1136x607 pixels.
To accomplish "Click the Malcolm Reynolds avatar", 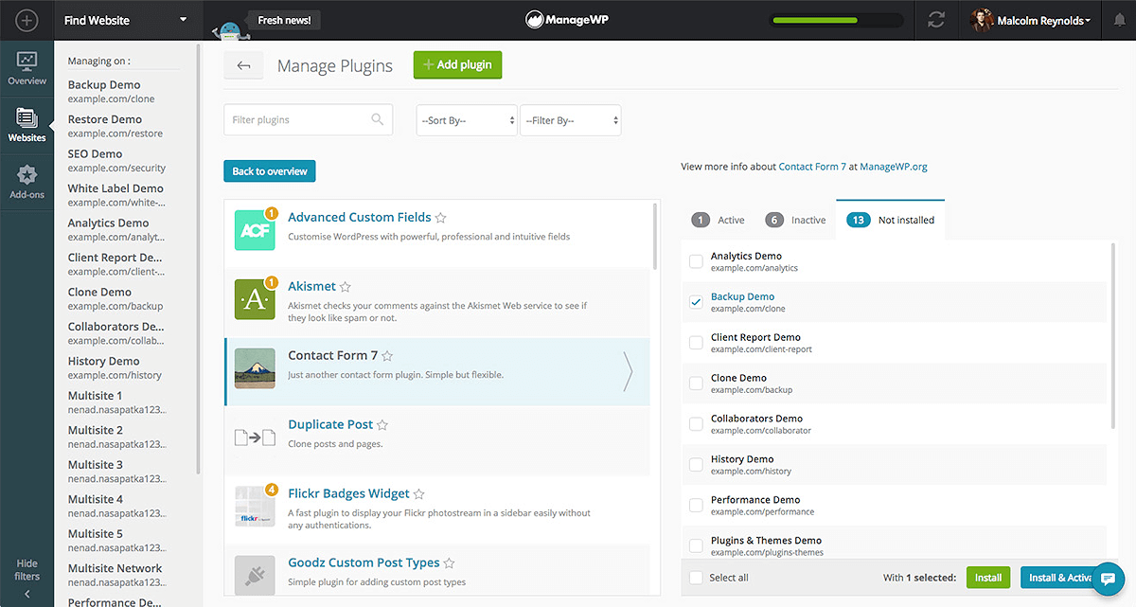I will pos(982,20).
